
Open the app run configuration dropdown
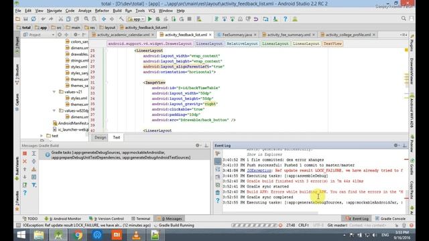pos(136,19)
